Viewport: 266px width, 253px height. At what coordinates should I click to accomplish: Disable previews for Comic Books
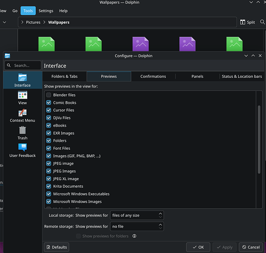(49, 103)
